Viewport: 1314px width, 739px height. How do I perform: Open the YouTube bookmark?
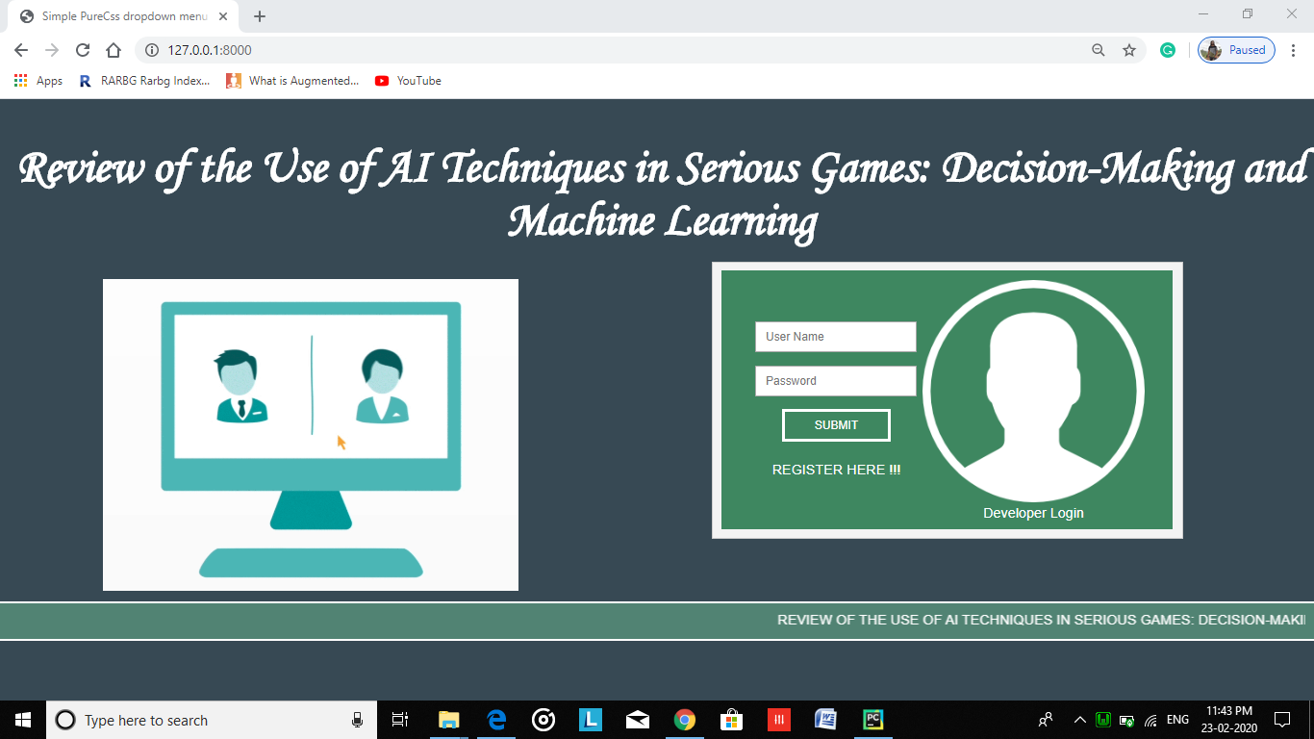pos(409,81)
